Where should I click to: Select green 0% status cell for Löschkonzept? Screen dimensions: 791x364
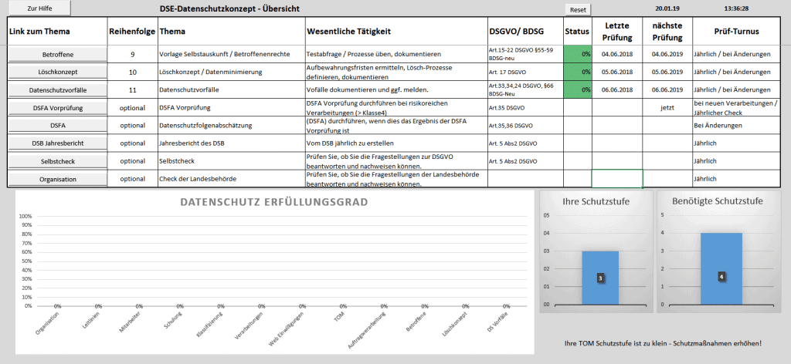pos(577,72)
